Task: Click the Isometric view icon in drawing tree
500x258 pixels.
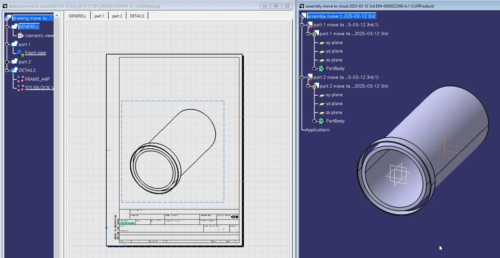Action: click(x=20, y=35)
